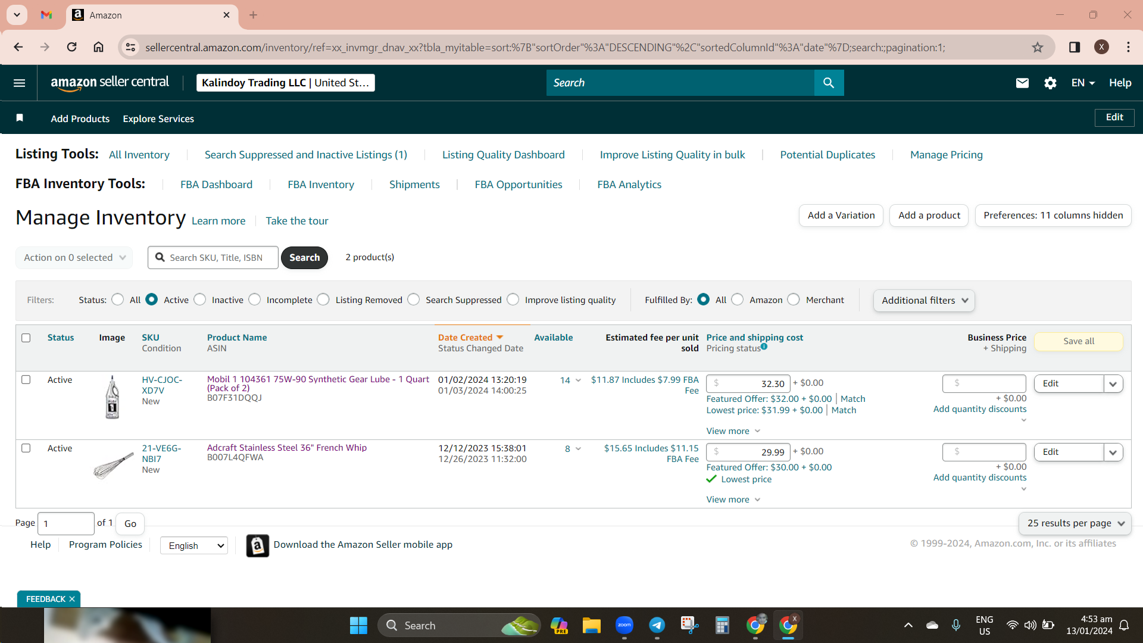Open the browser side panel icon
The height and width of the screenshot is (643, 1143).
pos(1075,47)
